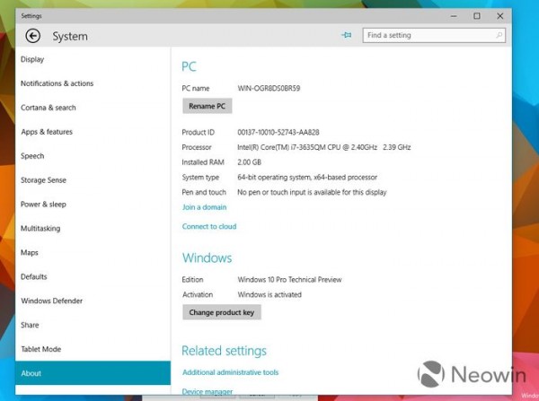Image resolution: width=539 pixels, height=401 pixels.
Task: Open Apps & features
Action: pos(47,133)
